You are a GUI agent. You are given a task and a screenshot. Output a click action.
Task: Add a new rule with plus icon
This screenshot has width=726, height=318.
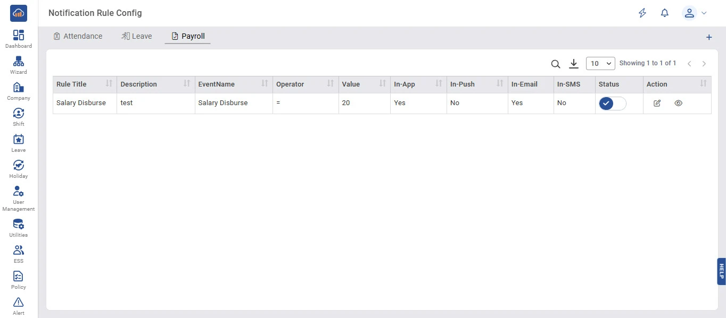coord(708,37)
